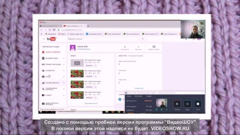Open the Настройки menu in recorder
Screen dimensions: 240x135
[138, 96]
